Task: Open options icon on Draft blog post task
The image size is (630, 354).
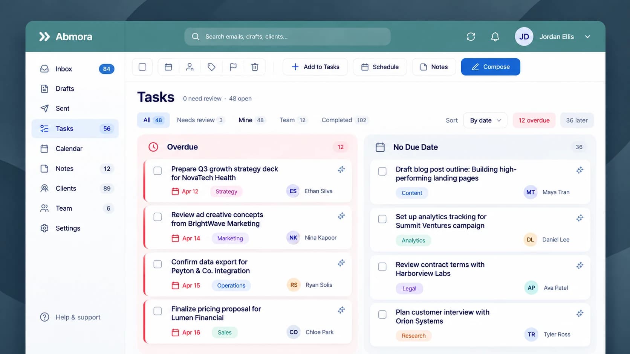Action: click(x=580, y=170)
